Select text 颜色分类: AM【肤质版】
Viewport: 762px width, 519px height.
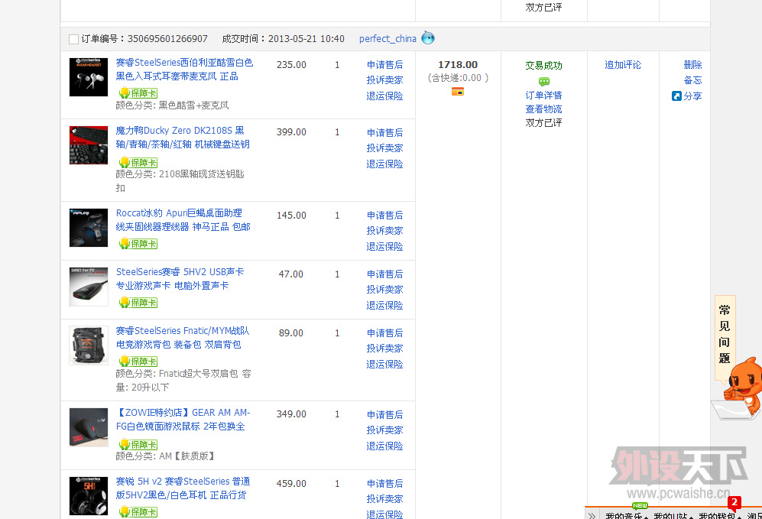point(165,456)
